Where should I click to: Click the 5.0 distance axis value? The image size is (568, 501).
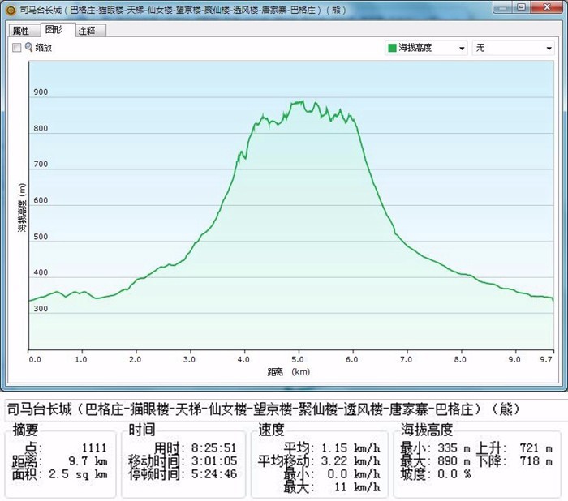click(298, 359)
